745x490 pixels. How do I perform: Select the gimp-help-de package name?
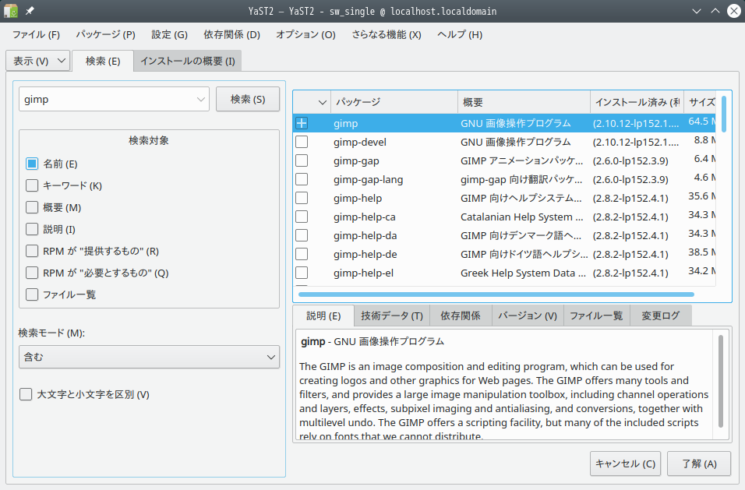point(365,255)
